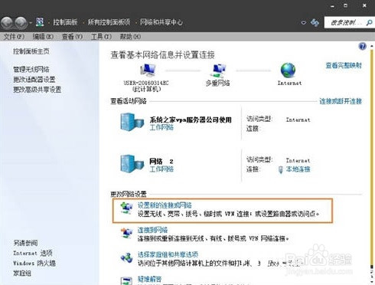Screen dimensions: 375x285
Task: Click the refresh icon in the address bar
Action: click(x=315, y=22)
